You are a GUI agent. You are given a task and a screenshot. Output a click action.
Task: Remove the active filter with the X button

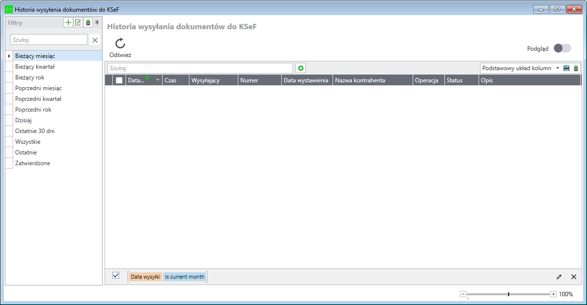click(x=574, y=277)
